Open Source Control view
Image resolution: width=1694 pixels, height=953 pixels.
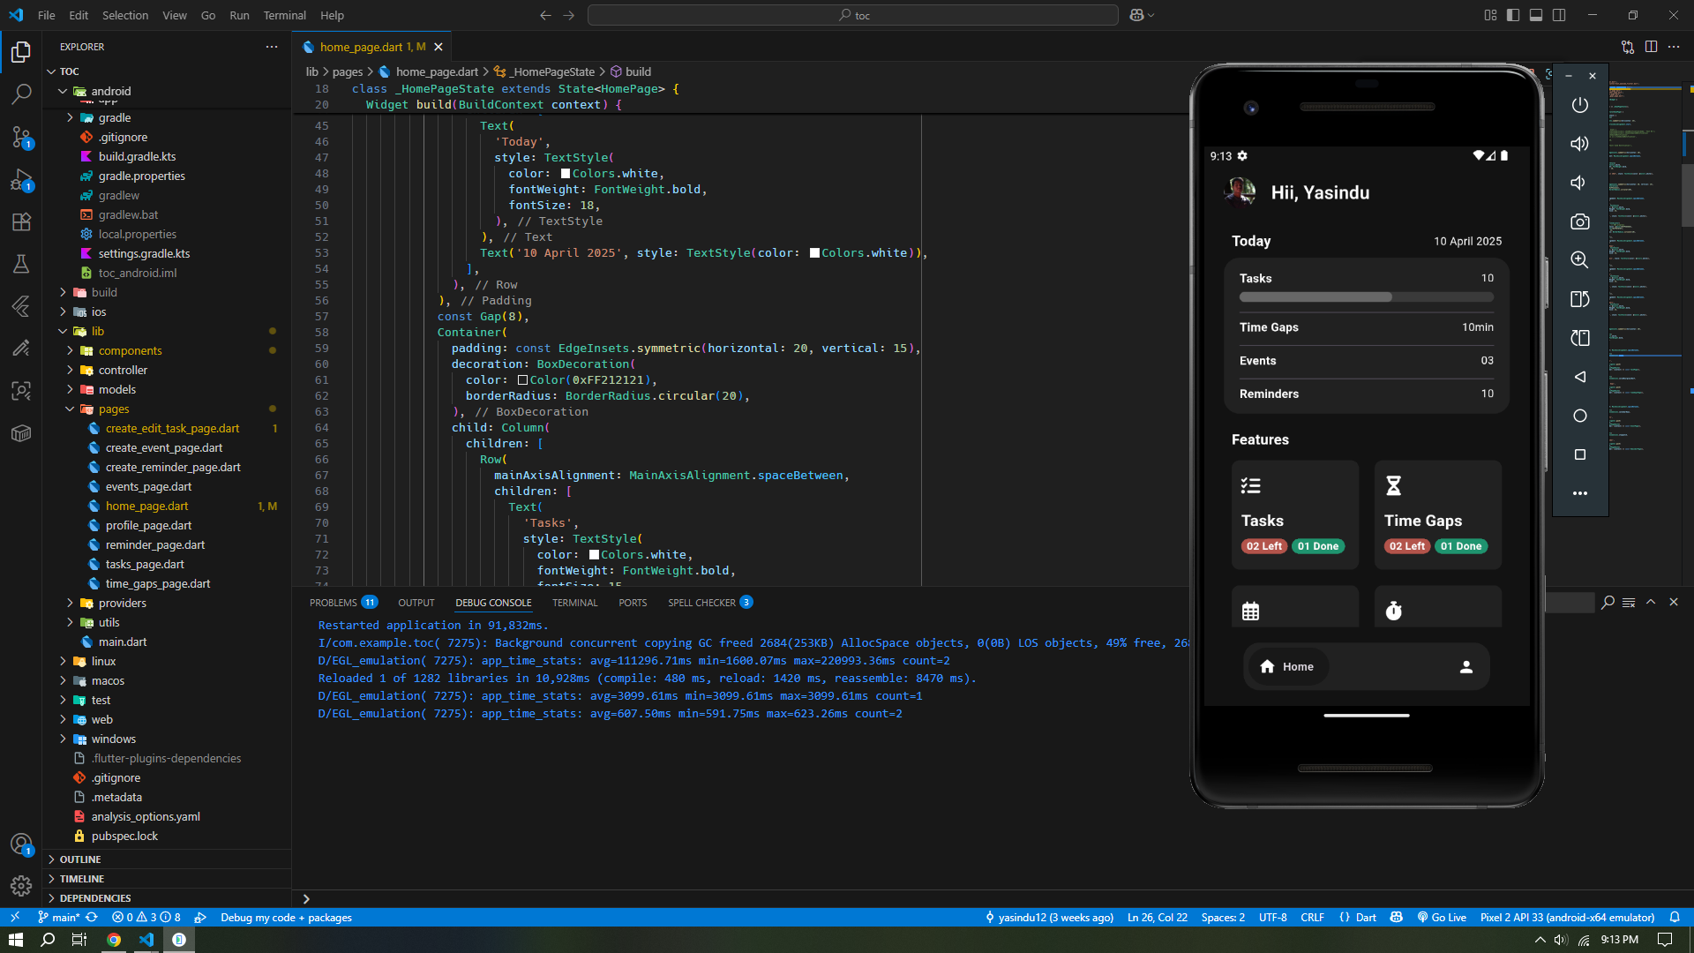pyautogui.click(x=21, y=137)
